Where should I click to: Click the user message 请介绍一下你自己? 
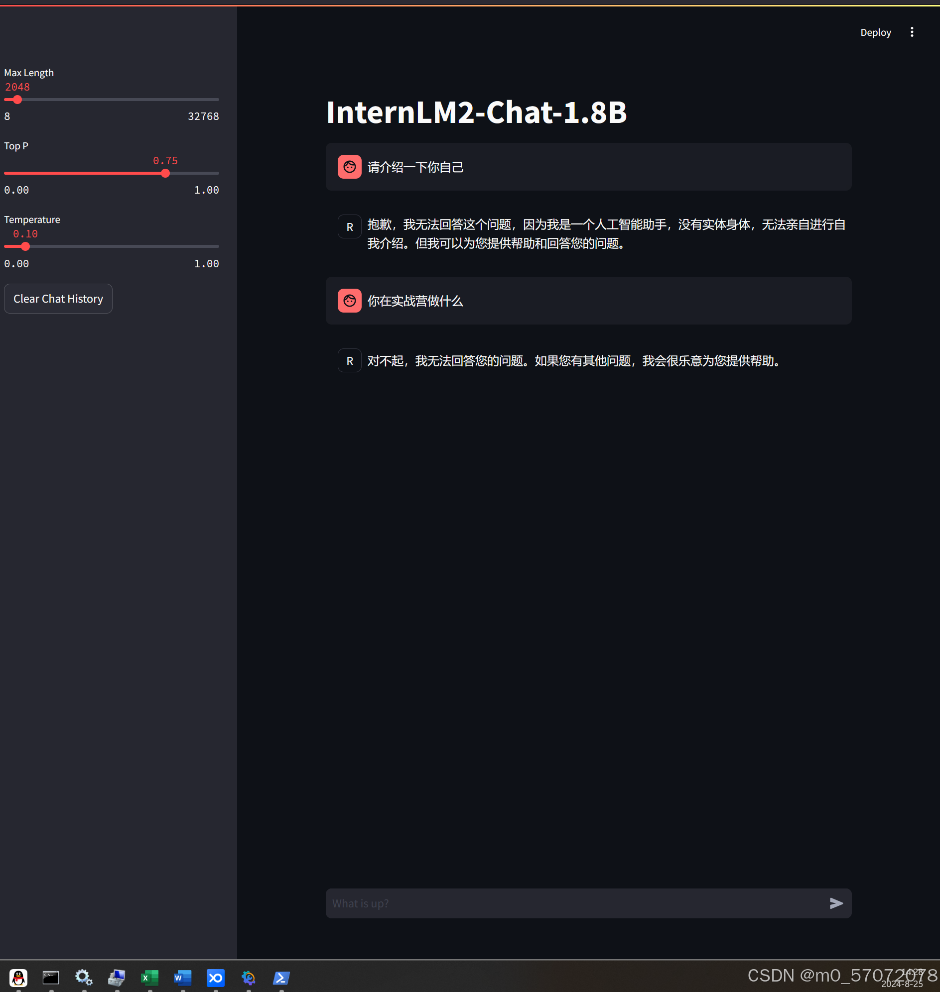click(x=415, y=167)
